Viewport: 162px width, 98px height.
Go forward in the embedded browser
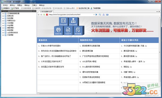[x=41, y=14]
